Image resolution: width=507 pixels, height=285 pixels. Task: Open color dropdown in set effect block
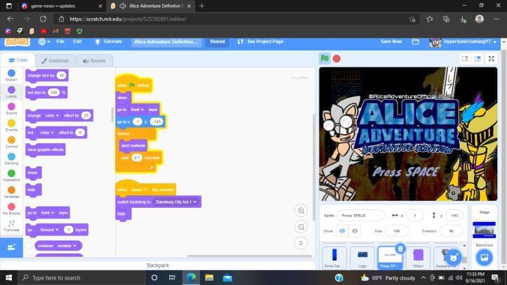click(46, 133)
